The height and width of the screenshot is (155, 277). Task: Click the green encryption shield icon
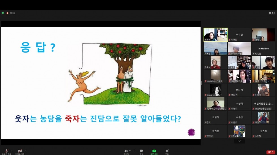3,13
